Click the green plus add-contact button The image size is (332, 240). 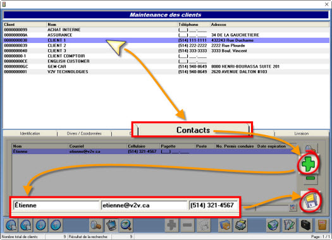(x=309, y=164)
